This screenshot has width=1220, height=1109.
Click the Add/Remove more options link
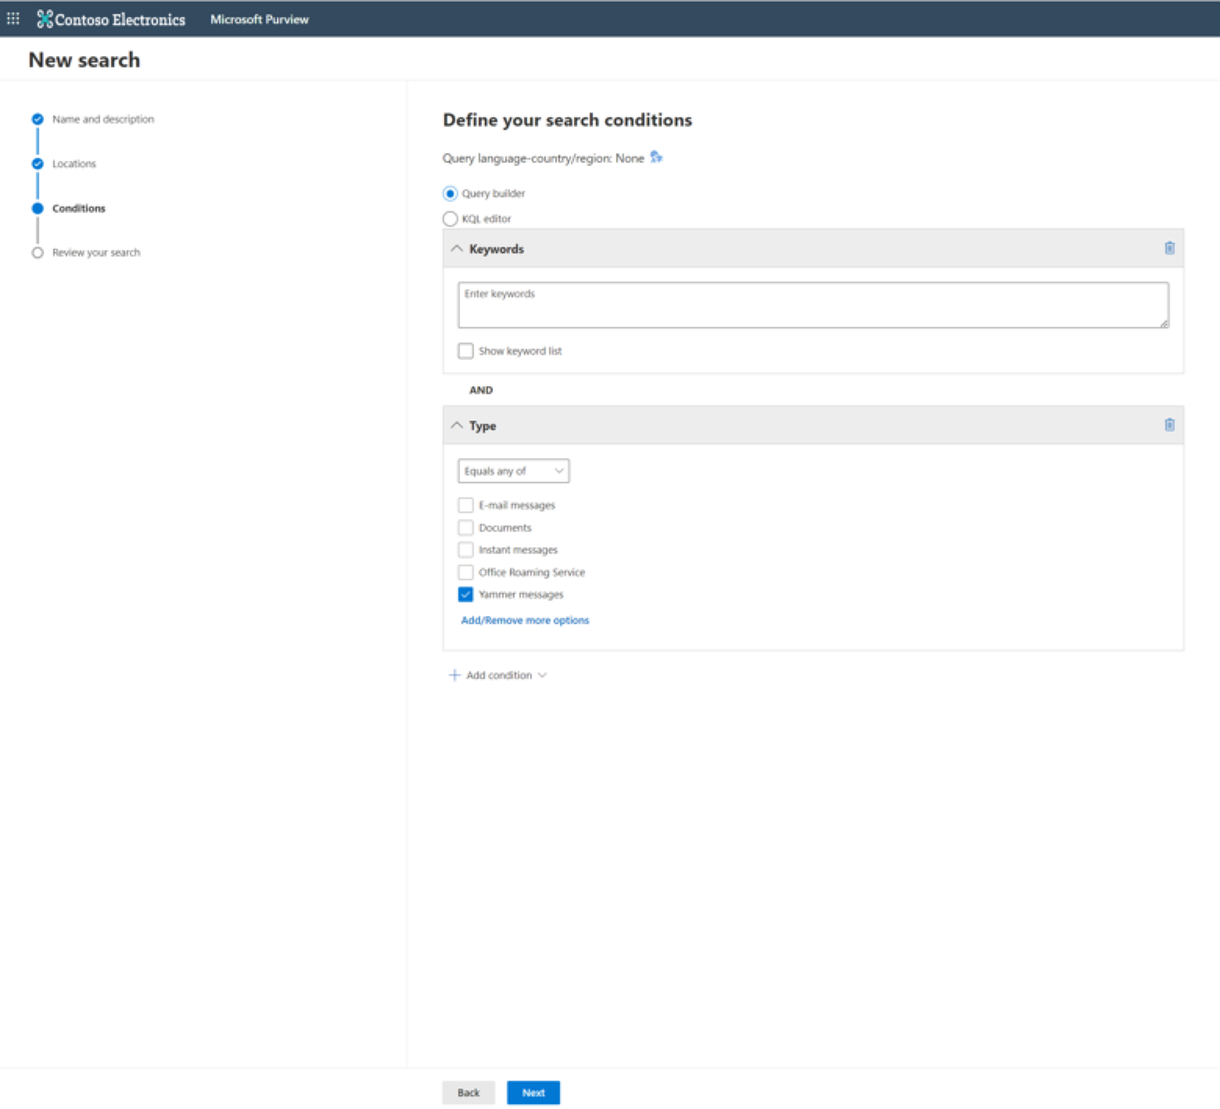point(525,620)
